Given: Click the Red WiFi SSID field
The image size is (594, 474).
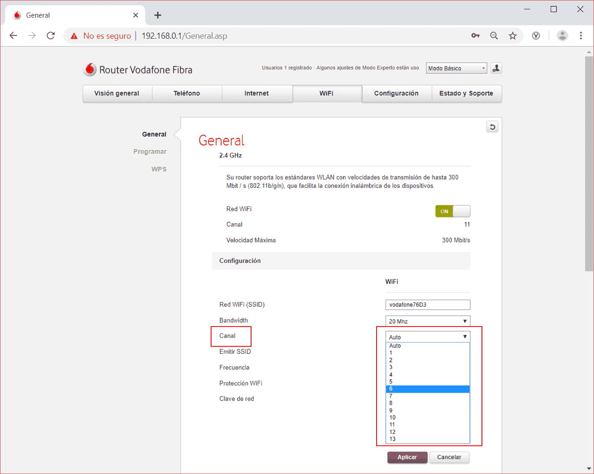Looking at the screenshot, I should point(427,305).
